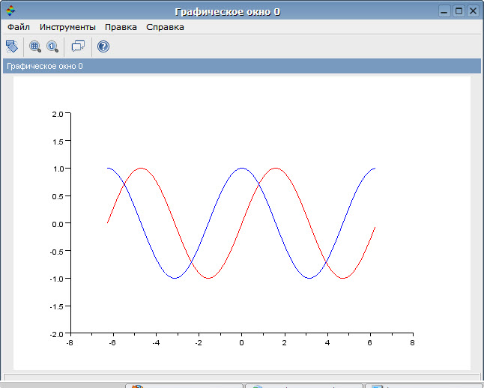Click y-axis label 1.0
The image size is (484, 388).
(x=58, y=169)
